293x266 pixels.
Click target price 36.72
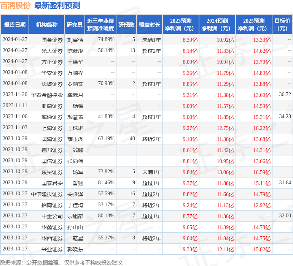285,94
